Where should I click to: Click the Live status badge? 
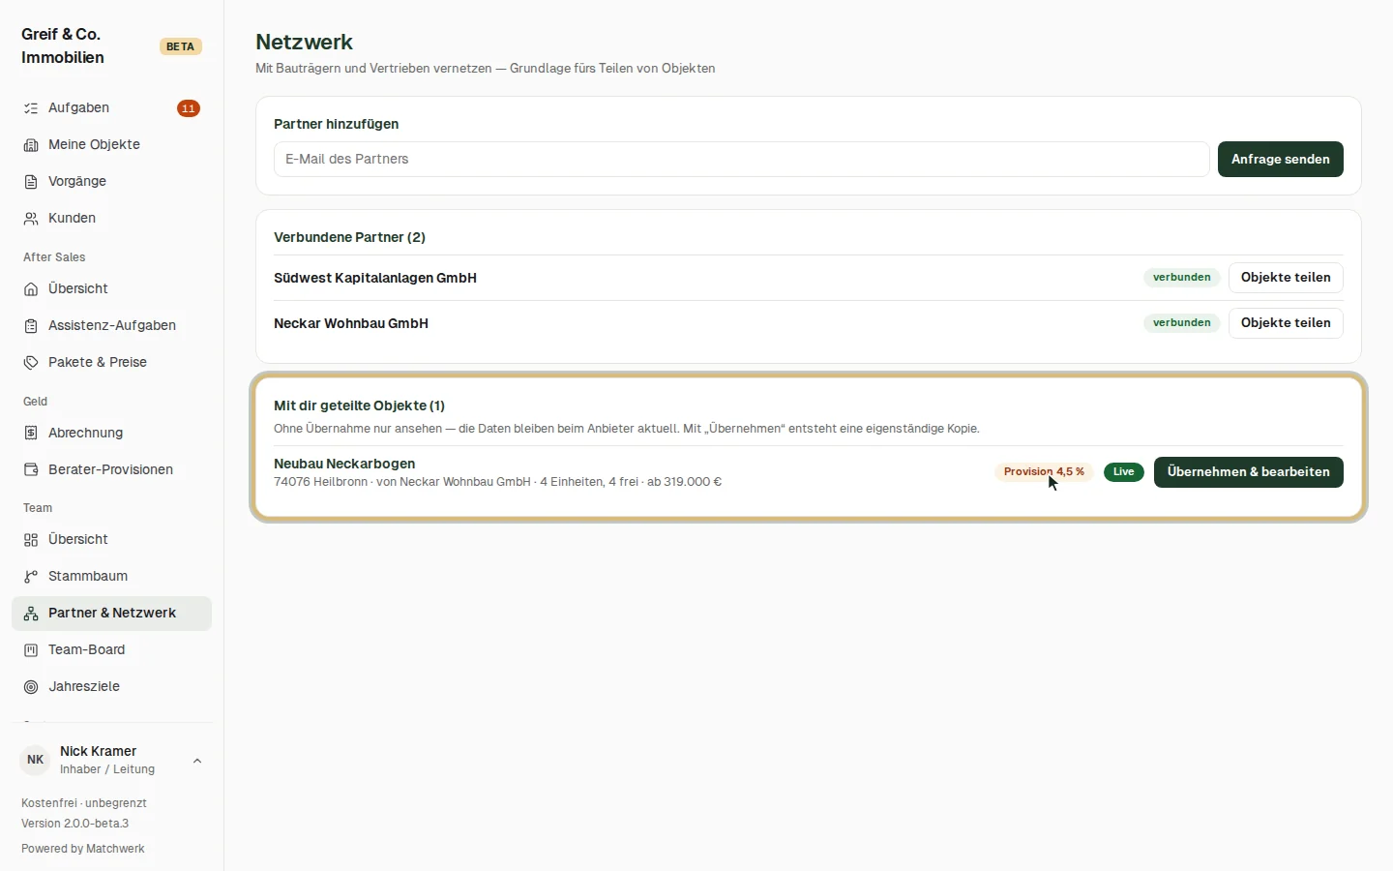coord(1123,472)
